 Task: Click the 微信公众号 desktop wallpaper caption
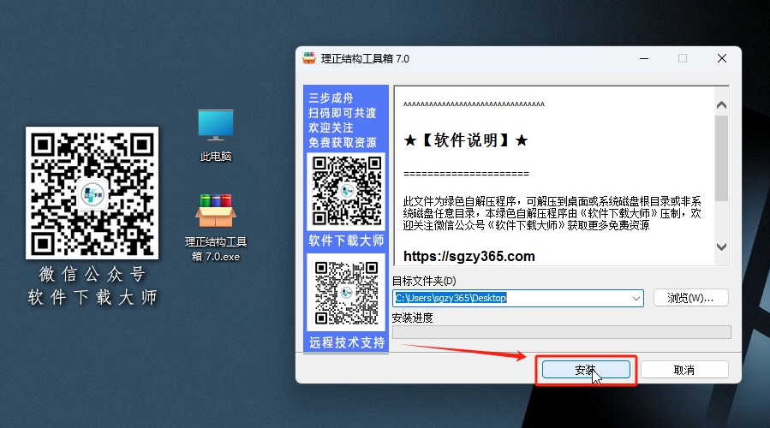coord(93,274)
